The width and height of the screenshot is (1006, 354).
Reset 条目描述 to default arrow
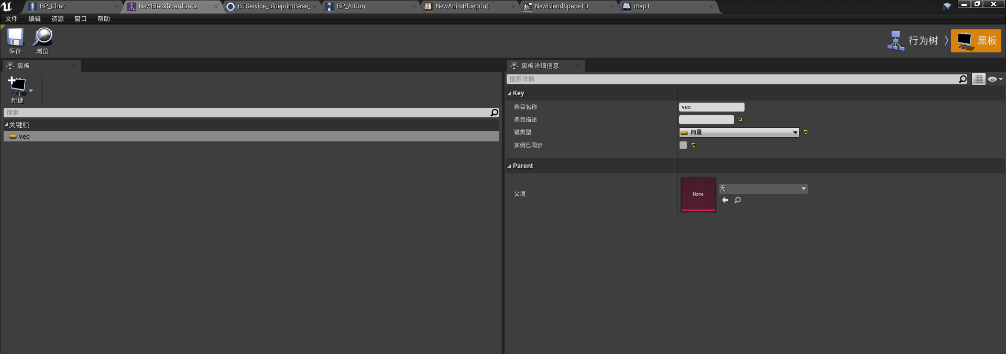coord(740,119)
